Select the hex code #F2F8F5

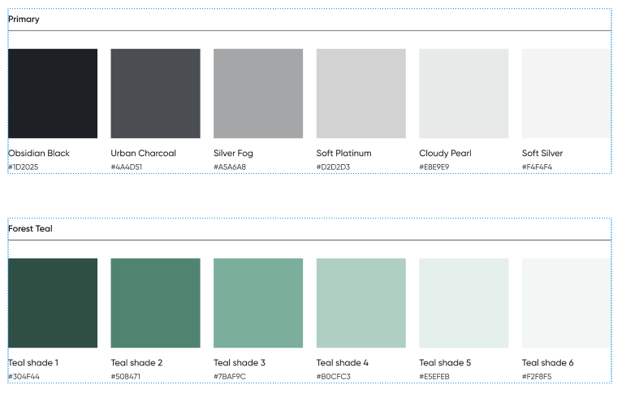pyautogui.click(x=537, y=377)
